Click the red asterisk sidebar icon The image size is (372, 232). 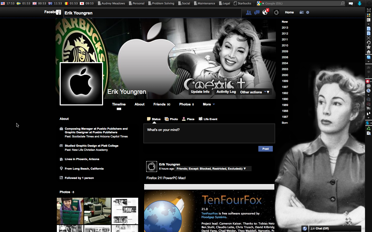click(367, 81)
